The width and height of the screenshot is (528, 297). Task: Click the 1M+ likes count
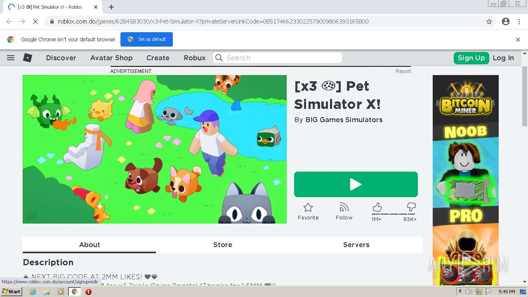(x=376, y=219)
